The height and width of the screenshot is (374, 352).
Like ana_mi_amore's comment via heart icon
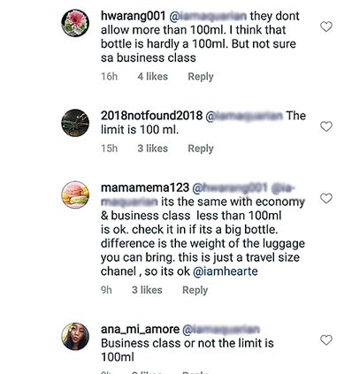(326, 340)
